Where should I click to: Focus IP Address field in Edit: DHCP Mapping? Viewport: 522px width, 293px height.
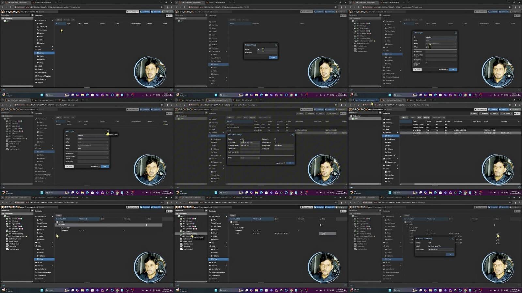pyautogui.click(x=440, y=249)
